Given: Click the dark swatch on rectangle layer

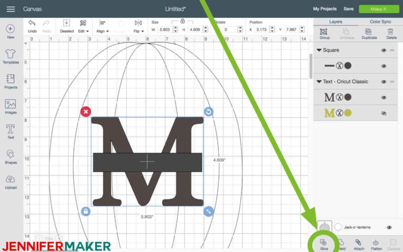Looking at the screenshot, I should click(348, 65).
